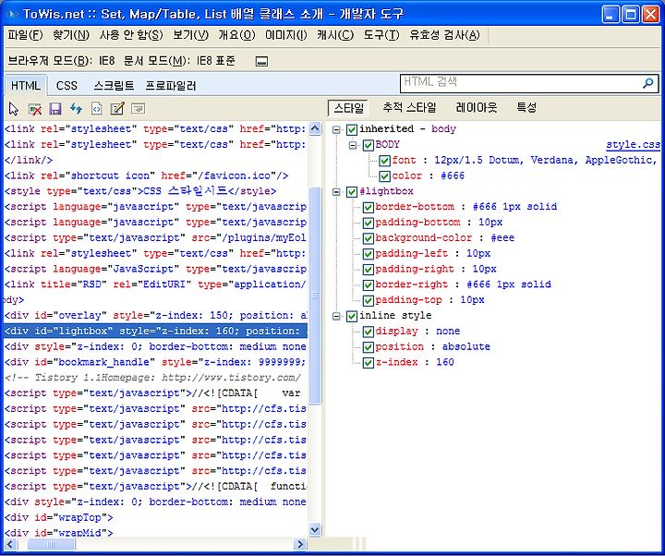
Task: Select element by click arrow tool
Action: tap(14, 109)
